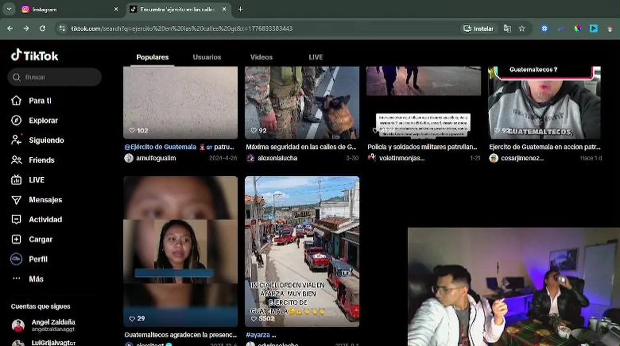Open the tab search dropdown

(x=9, y=9)
